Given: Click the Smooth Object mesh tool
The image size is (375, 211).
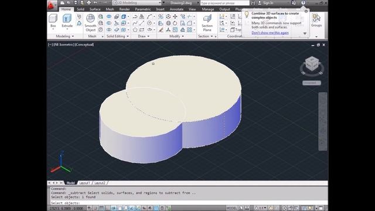Looking at the screenshot, I should (x=90, y=23).
